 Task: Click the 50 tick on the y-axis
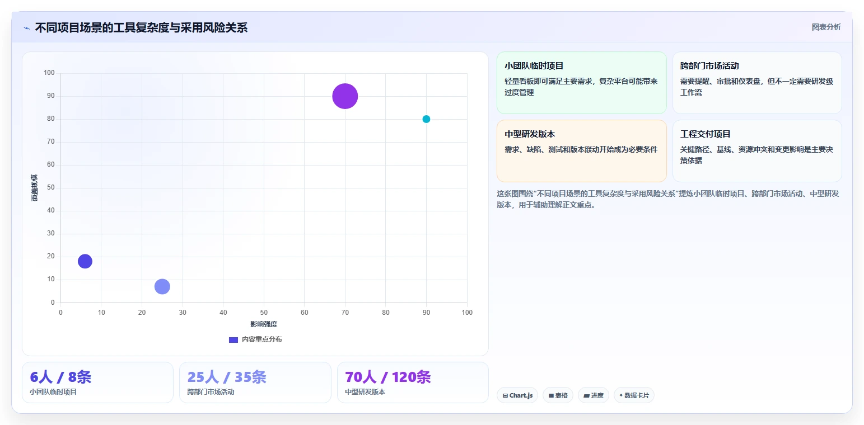click(x=51, y=188)
